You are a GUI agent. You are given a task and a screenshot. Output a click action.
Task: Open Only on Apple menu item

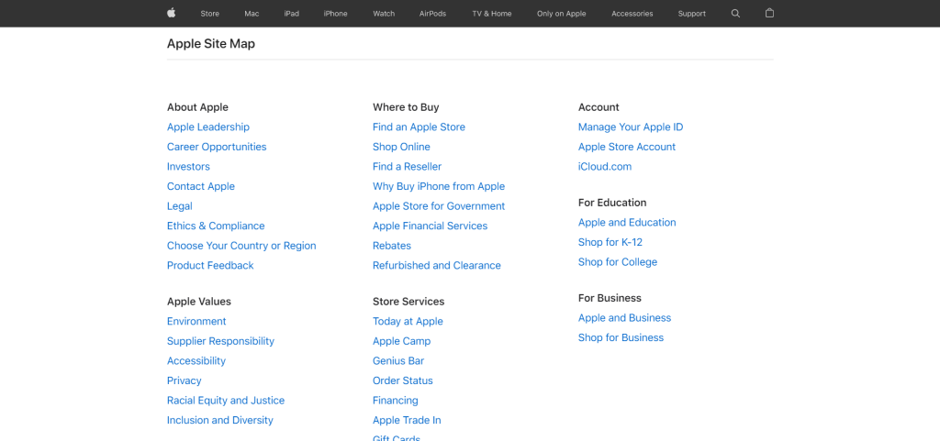pyautogui.click(x=562, y=13)
